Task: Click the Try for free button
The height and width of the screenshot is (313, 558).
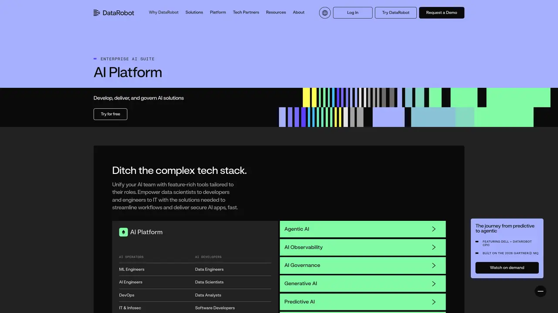Action: [110, 114]
